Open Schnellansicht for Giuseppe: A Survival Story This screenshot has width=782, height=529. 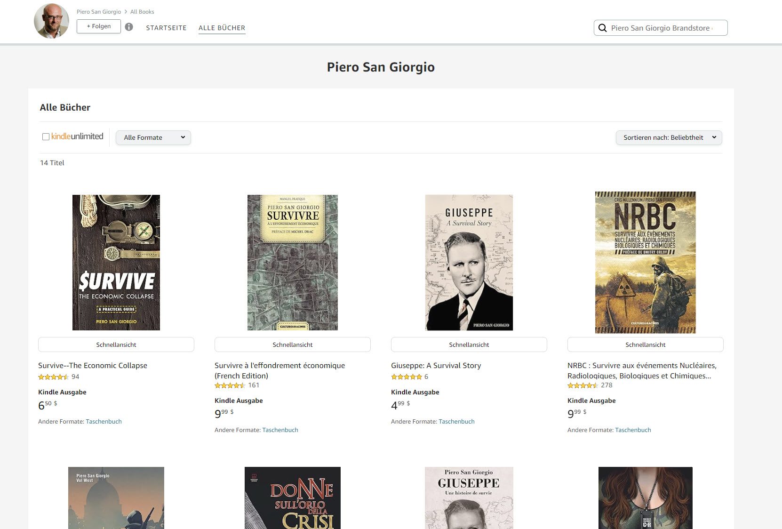pyautogui.click(x=469, y=345)
